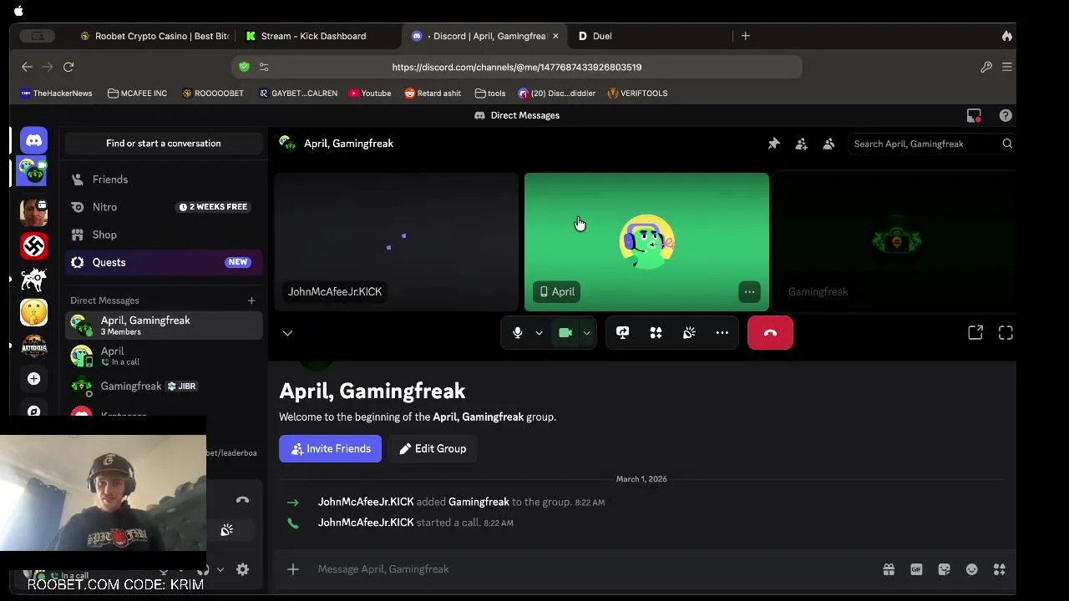Viewport: 1069px width, 601px height.
Task: Open more call options ellipsis
Action: (x=722, y=333)
